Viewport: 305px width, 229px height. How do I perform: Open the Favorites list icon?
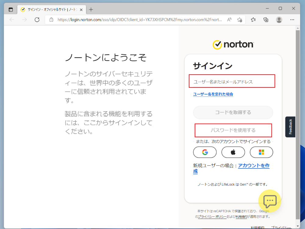point(253,20)
